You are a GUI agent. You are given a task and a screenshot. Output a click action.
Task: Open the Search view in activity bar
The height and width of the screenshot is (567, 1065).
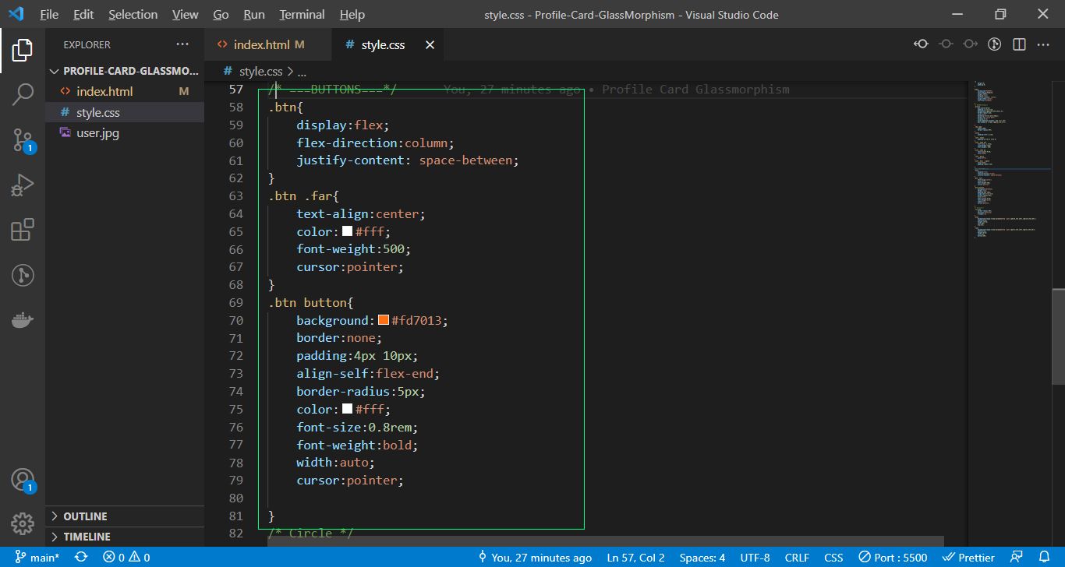(23, 95)
